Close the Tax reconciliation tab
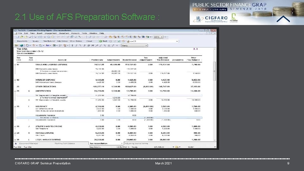 [x=122, y=143]
